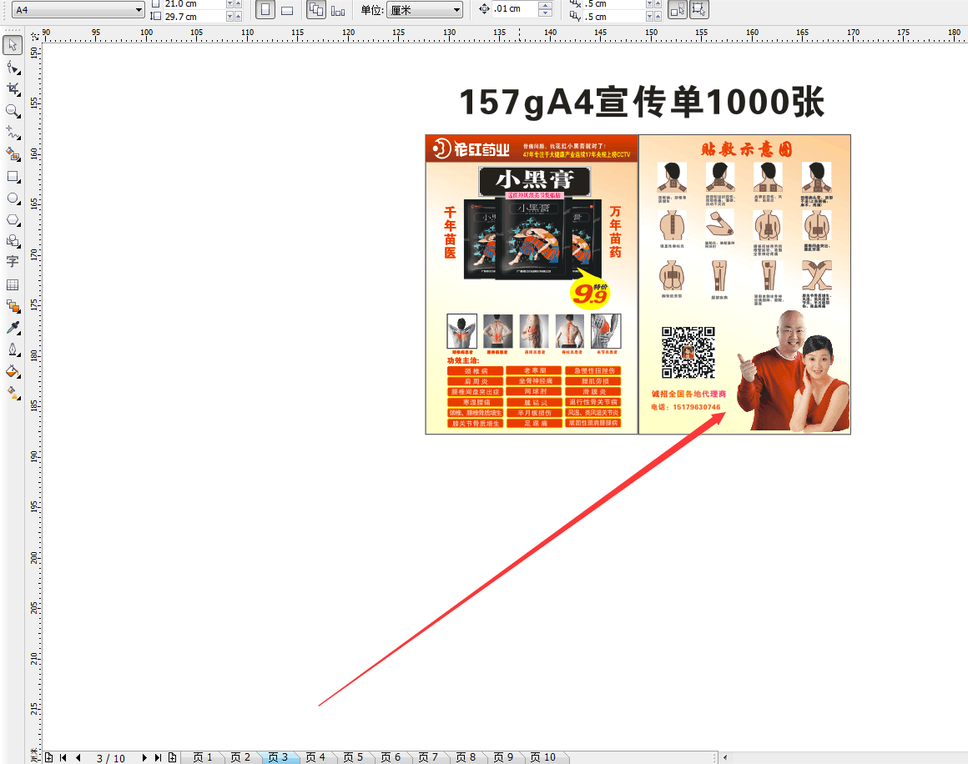Click the horizontal scrollbar left arrow

tap(725, 757)
